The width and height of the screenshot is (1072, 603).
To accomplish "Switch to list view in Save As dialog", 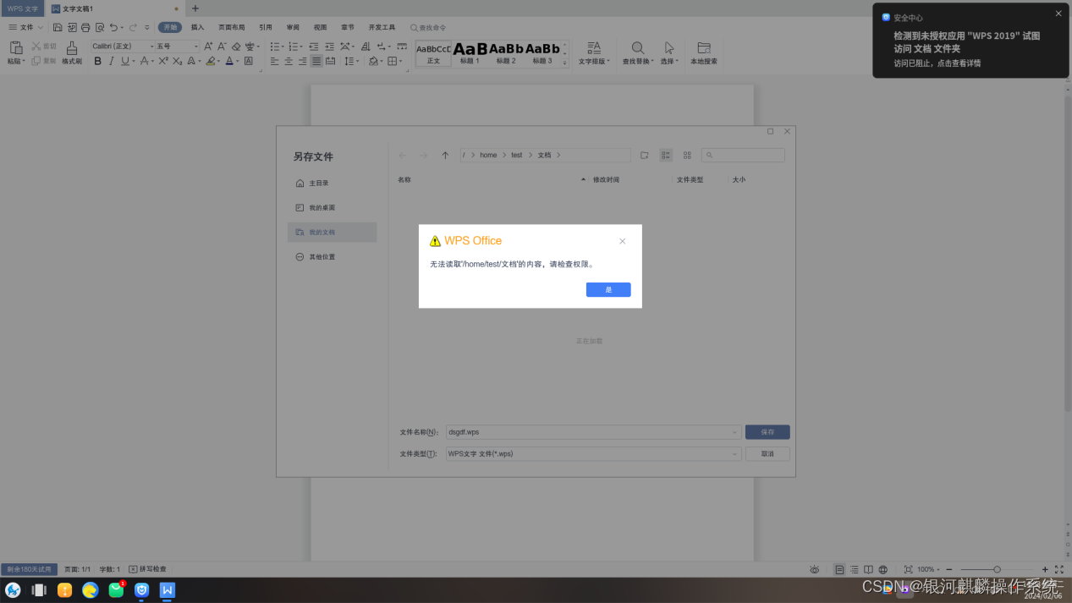I will (x=666, y=156).
